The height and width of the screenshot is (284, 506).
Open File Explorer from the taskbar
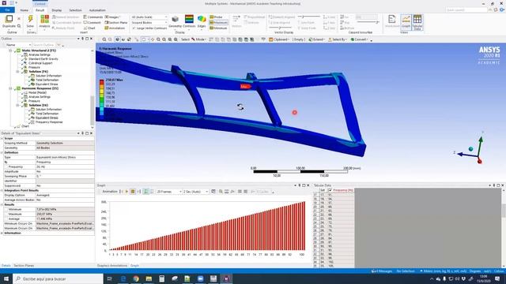[x=149, y=278]
